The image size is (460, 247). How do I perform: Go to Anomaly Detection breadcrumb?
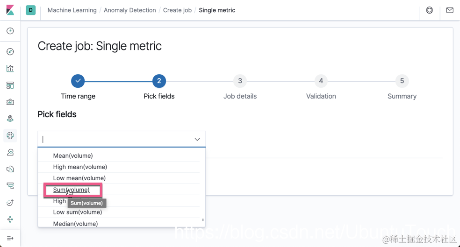coord(129,10)
